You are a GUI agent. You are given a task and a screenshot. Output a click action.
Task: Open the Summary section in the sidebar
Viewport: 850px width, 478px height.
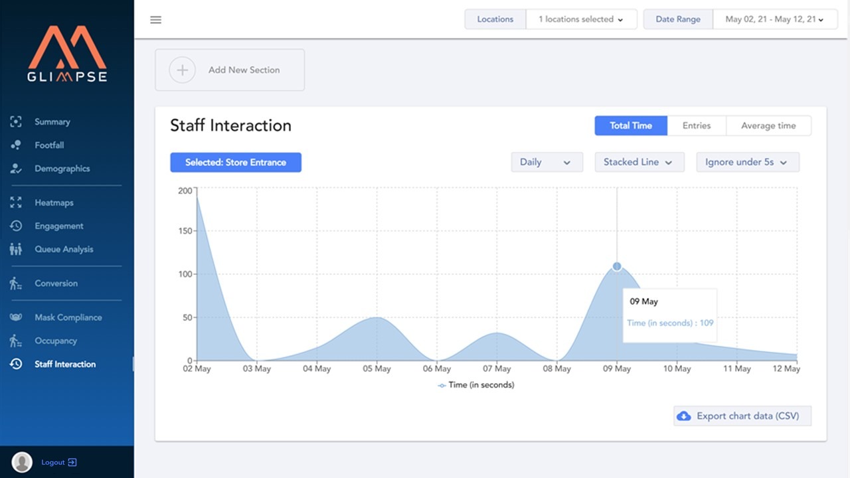pos(52,121)
